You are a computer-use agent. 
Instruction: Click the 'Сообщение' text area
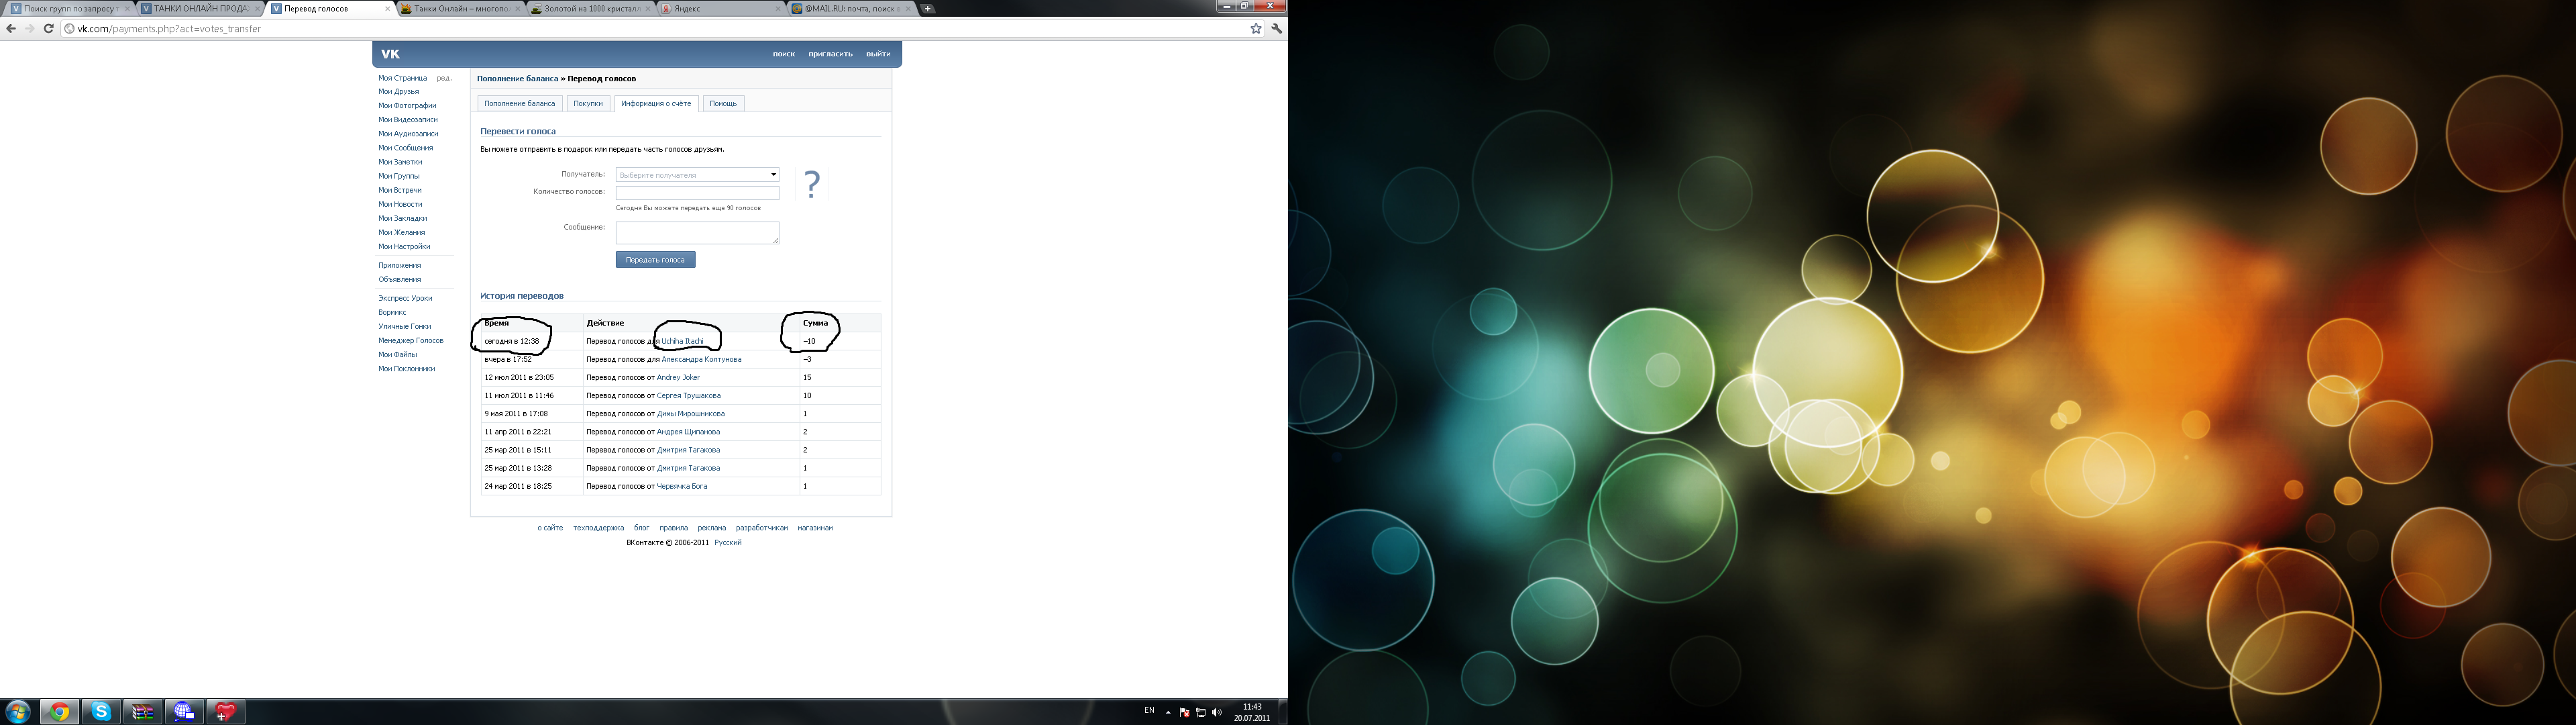pyautogui.click(x=697, y=232)
